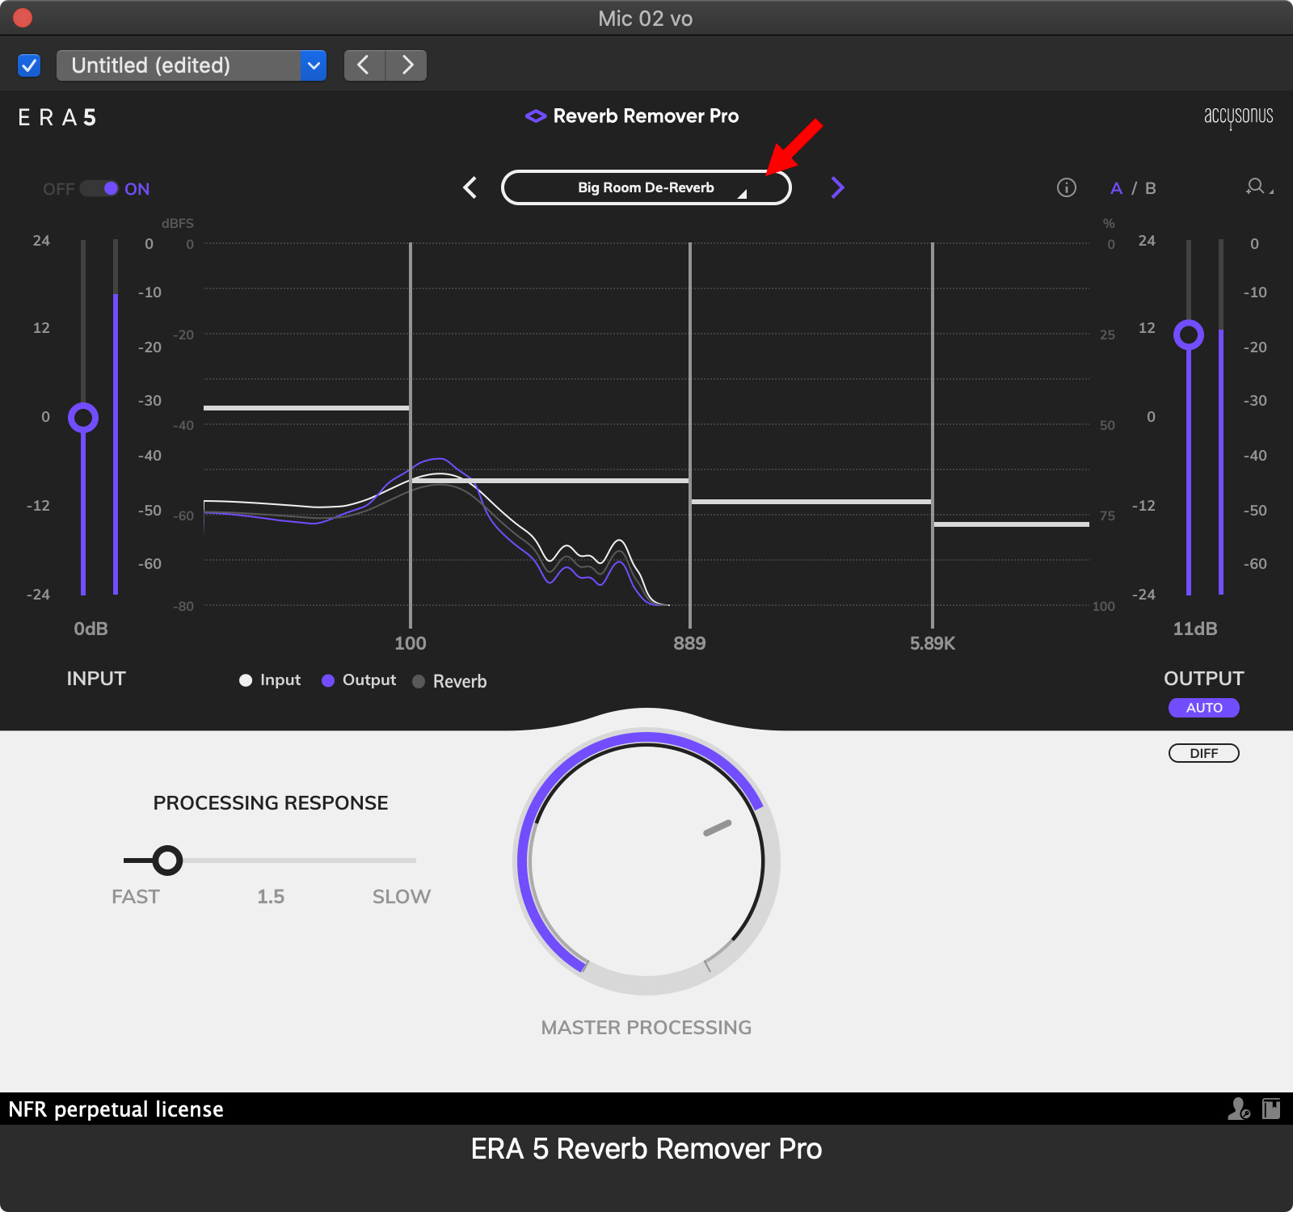Toggle the Input curve legend

pyautogui.click(x=270, y=680)
